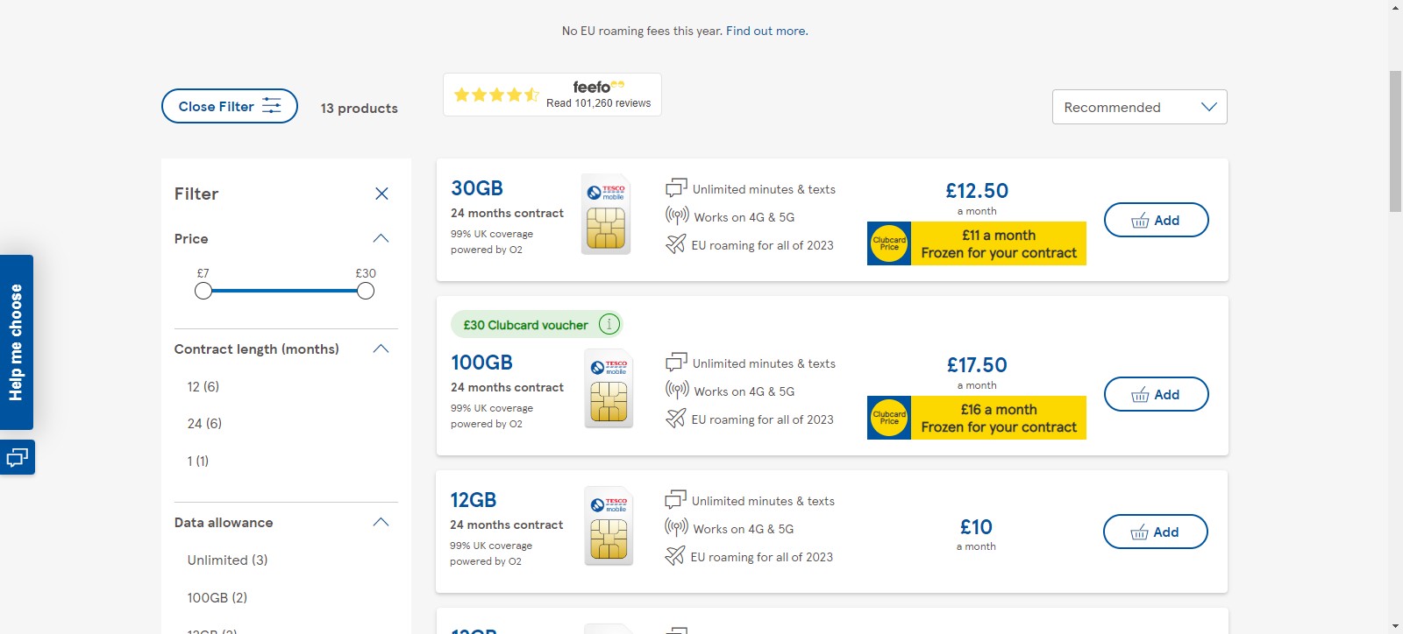Click the chat icon on the left edge
Viewport: 1403px width, 634px height.
(x=18, y=457)
